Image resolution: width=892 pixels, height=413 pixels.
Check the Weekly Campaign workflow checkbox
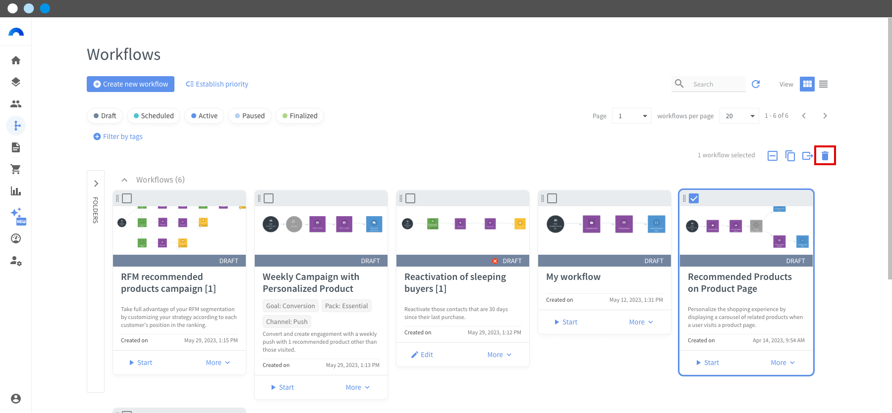coord(269,198)
